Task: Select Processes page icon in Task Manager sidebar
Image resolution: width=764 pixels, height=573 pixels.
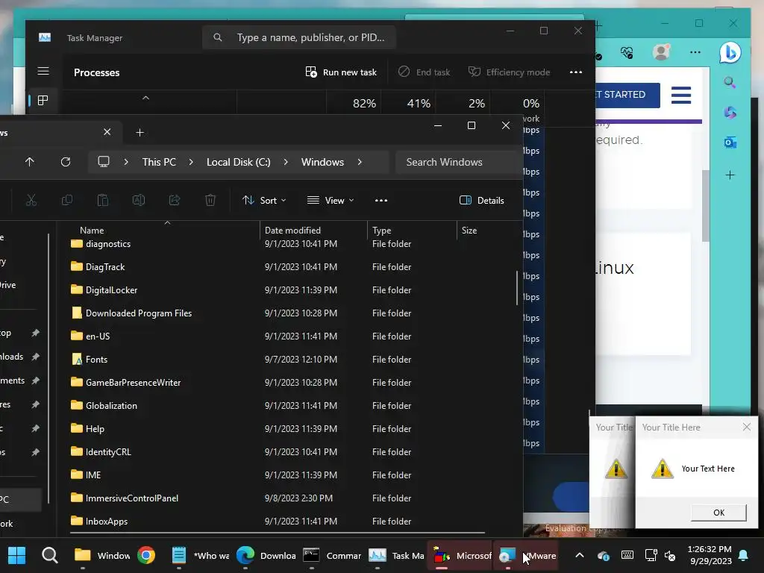Action: tap(43, 101)
